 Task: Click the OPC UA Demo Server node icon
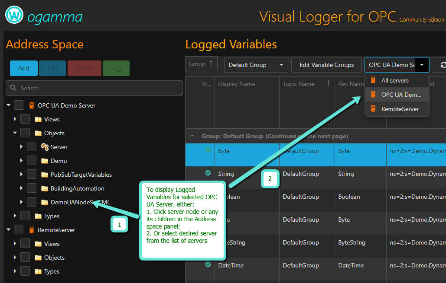(31, 105)
